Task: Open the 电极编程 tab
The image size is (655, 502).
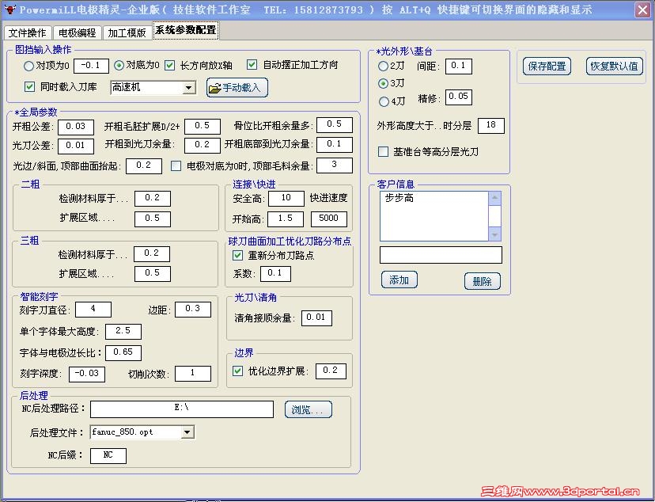Action: point(78,32)
